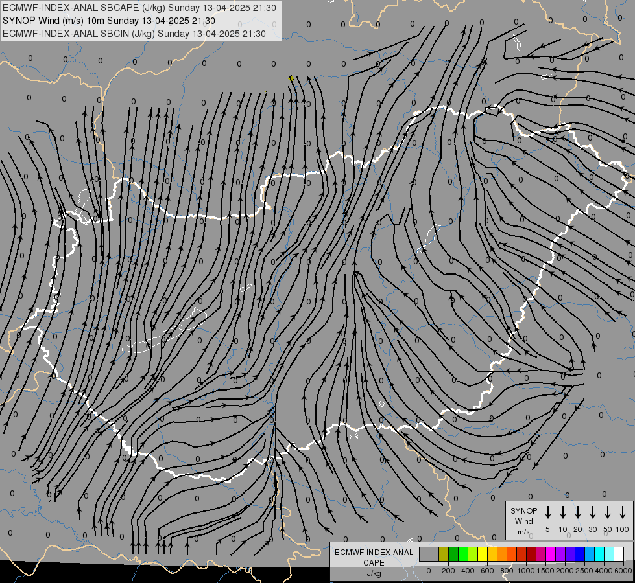Click the 1500 value on CAPE scale
635x583 pixels.
(x=545, y=571)
